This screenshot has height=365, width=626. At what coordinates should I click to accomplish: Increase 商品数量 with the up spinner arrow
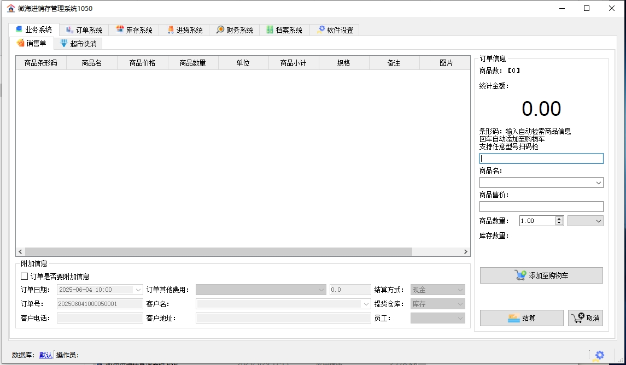pos(559,219)
